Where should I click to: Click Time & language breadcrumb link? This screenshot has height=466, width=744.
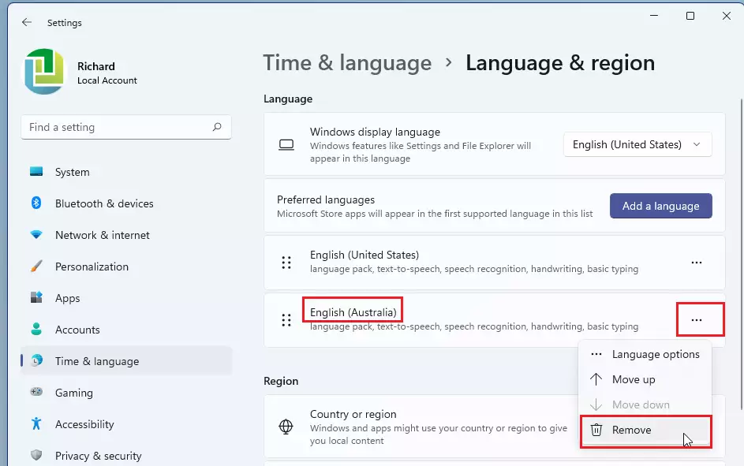[347, 63]
